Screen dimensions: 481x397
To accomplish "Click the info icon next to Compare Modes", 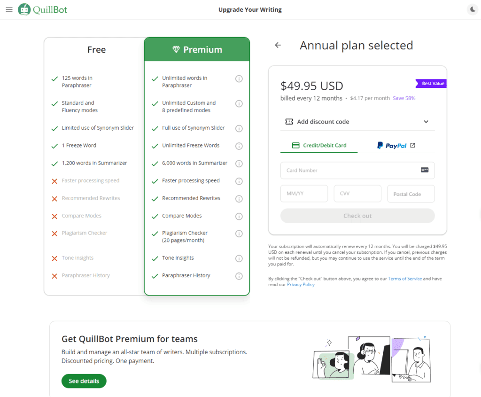I will point(239,216).
